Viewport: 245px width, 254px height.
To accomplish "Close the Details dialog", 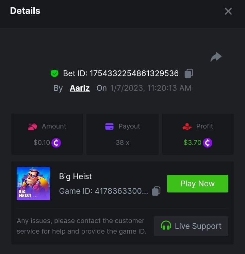I will [x=228, y=11].
